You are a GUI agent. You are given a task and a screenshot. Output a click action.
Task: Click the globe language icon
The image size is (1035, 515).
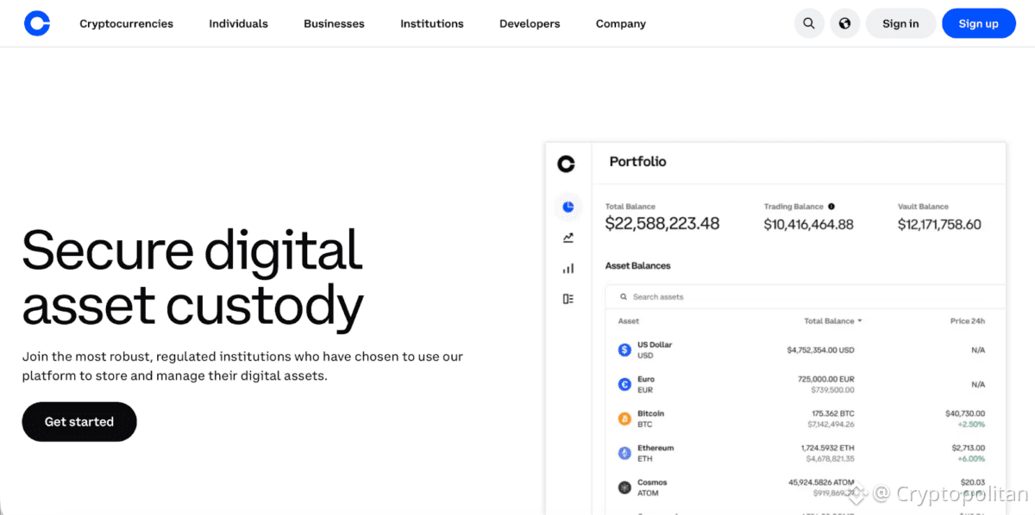pos(844,23)
